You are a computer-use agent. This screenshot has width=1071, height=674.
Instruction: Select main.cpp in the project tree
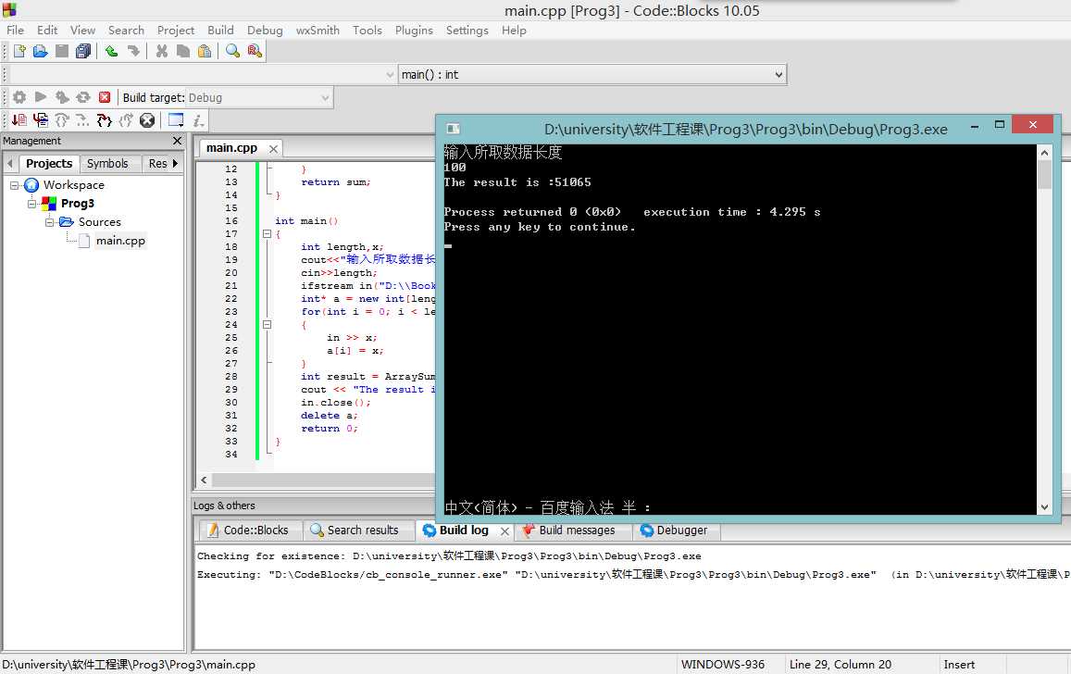[x=120, y=241]
